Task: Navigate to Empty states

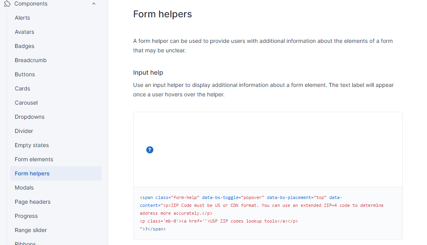Action: [31, 145]
